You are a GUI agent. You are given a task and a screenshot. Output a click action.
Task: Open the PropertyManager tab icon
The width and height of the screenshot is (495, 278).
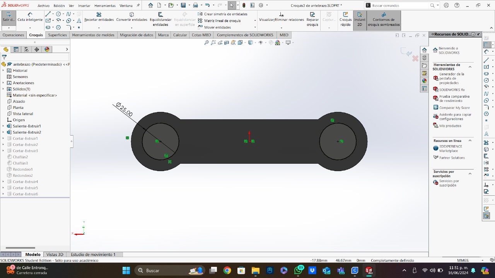(16, 49)
